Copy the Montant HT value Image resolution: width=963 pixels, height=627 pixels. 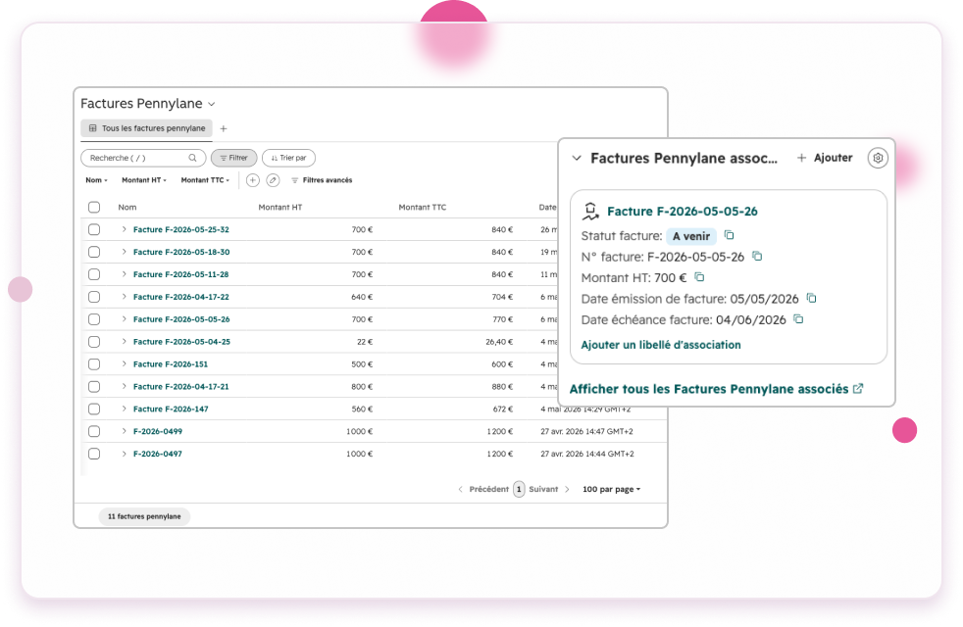point(699,276)
